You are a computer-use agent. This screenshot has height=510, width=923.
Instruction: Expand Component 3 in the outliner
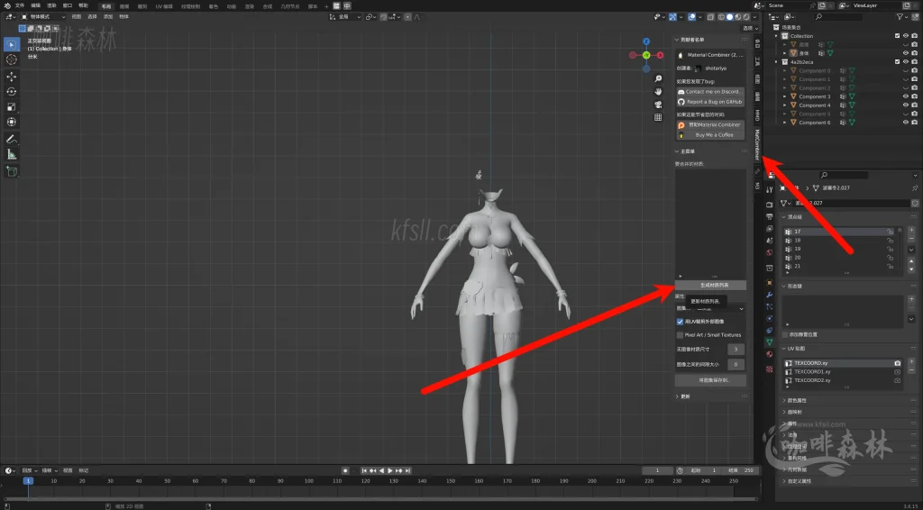(785, 96)
